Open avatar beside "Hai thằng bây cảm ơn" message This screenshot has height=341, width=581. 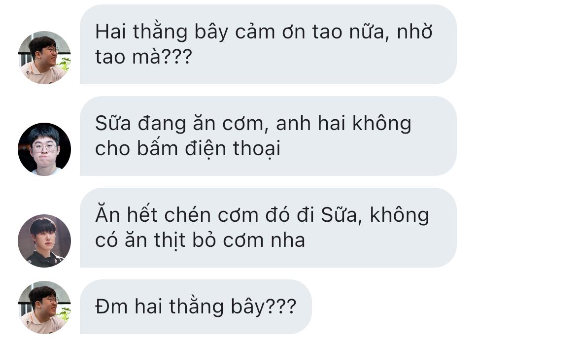[44, 58]
